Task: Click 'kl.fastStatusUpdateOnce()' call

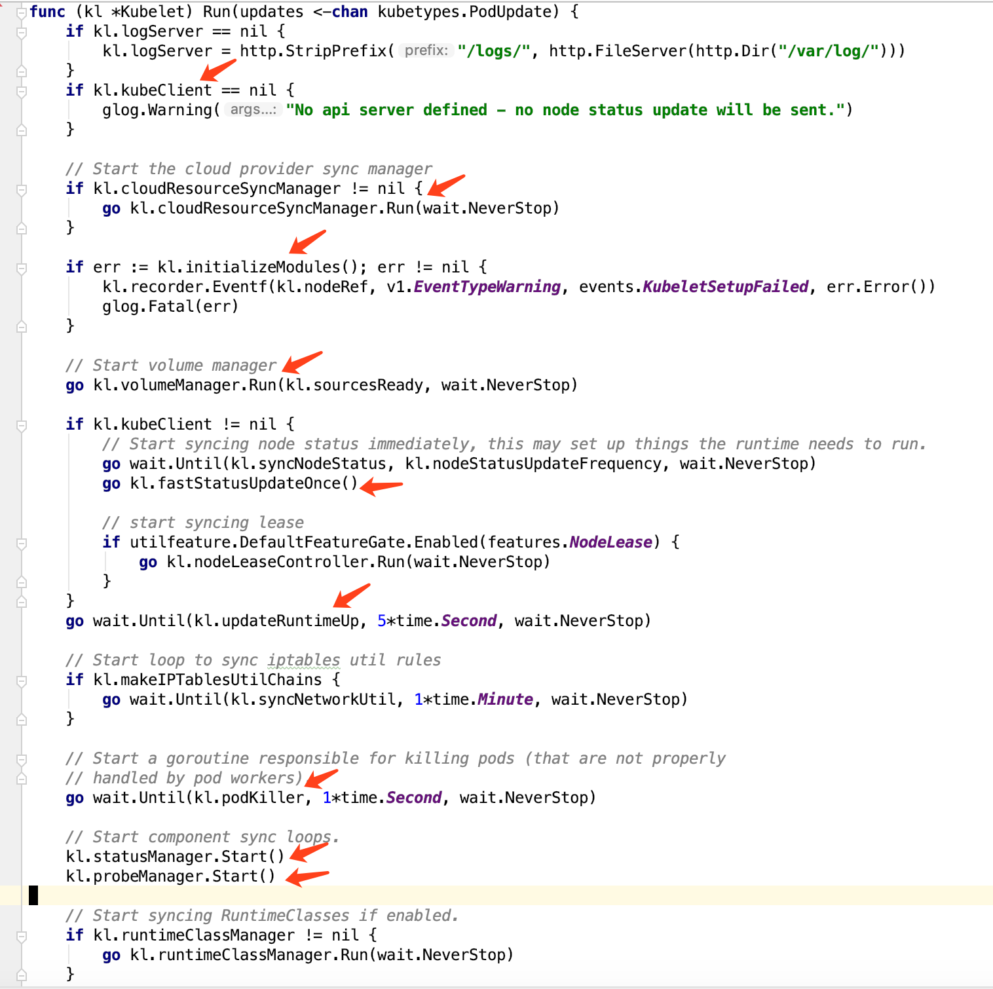Action: pos(244,483)
